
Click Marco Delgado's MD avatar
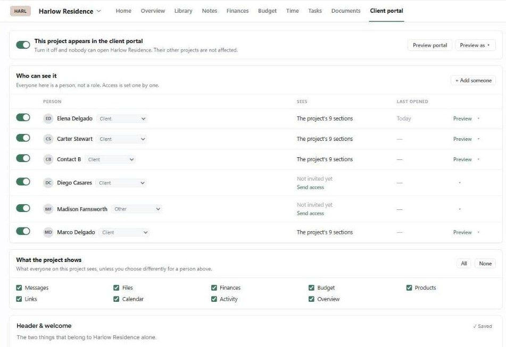[x=48, y=232]
